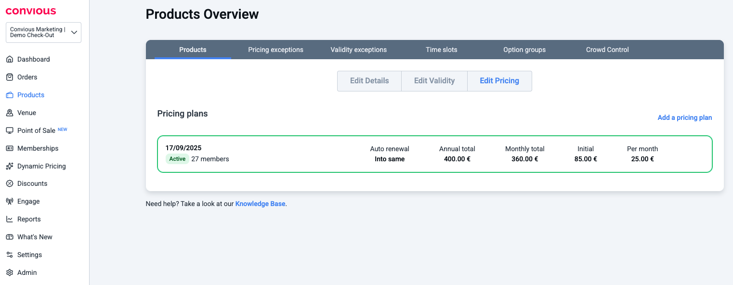Click the Memberships card icon
This screenshot has height=285, width=733.
9,148
